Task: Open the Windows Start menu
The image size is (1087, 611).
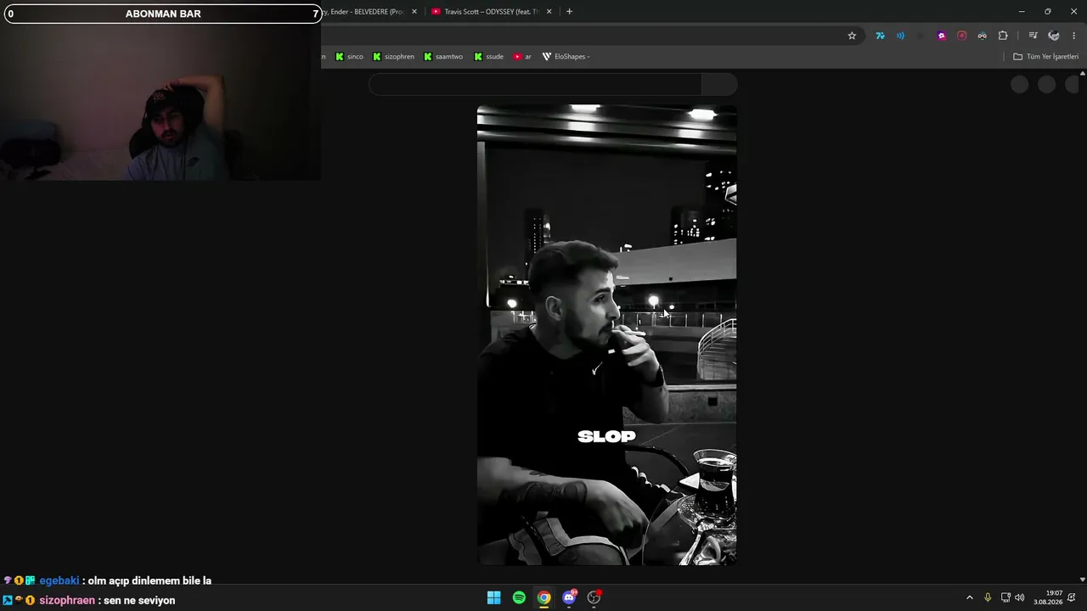Action: 493,597
